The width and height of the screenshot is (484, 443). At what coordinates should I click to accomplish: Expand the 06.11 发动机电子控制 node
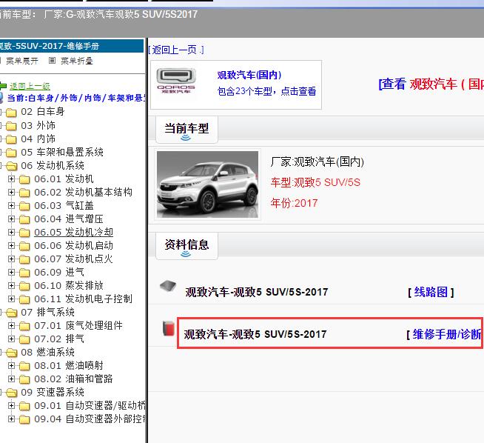[x=11, y=299]
